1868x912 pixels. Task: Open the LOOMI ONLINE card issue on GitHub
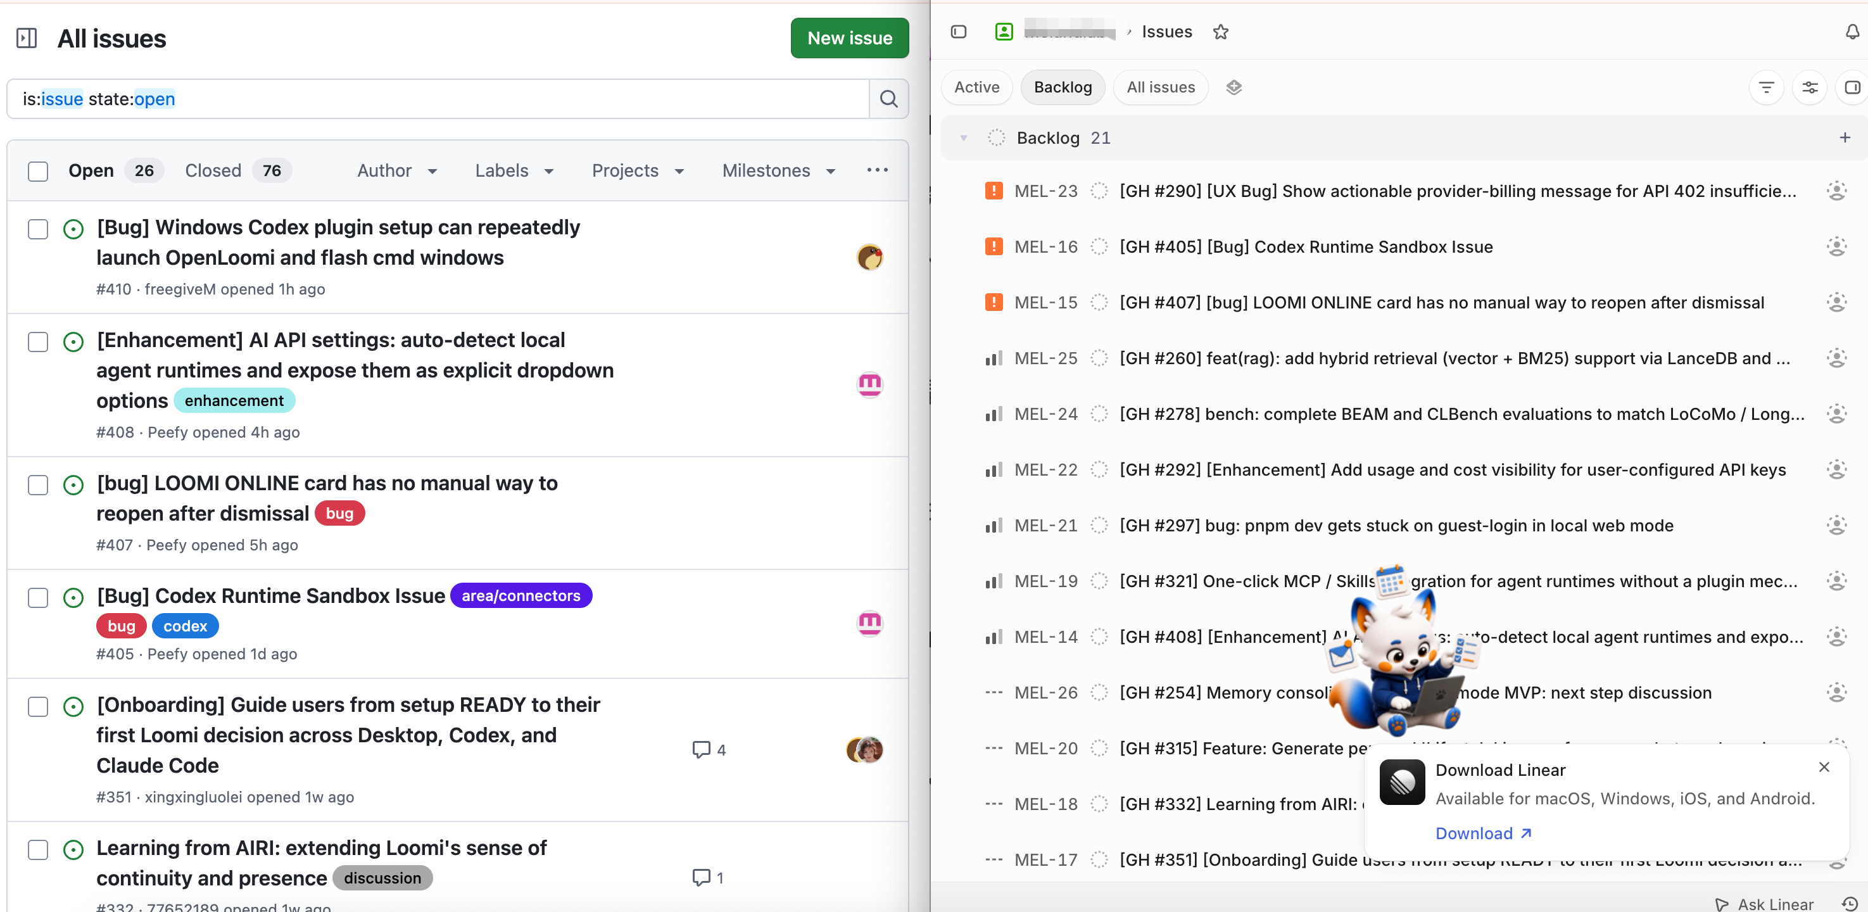326,498
